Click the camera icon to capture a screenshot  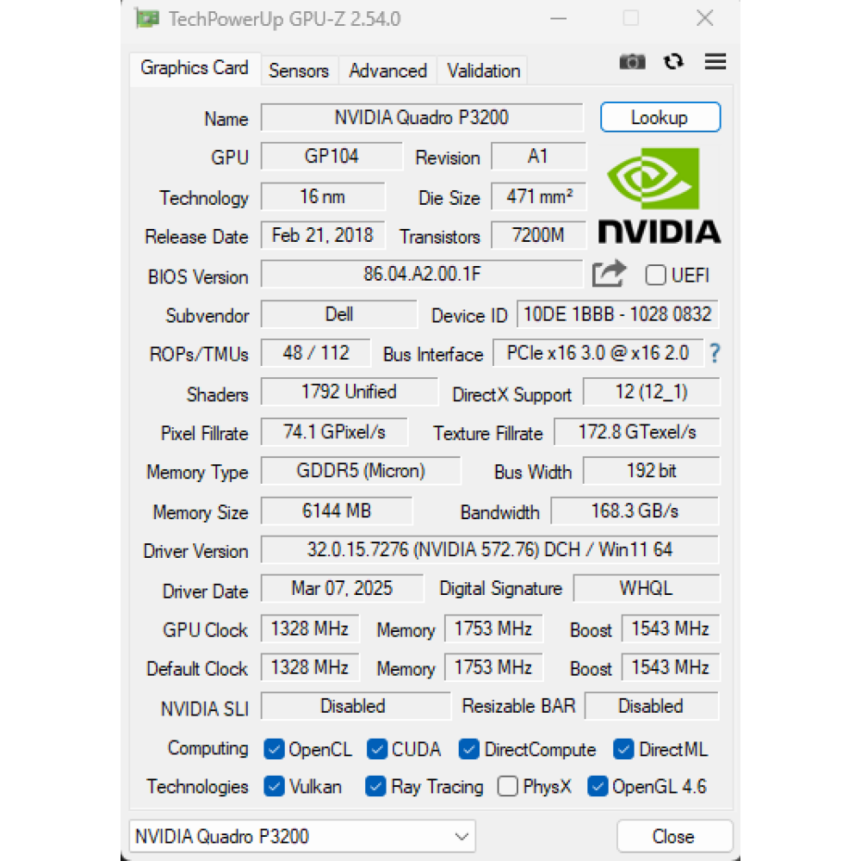[x=633, y=62]
